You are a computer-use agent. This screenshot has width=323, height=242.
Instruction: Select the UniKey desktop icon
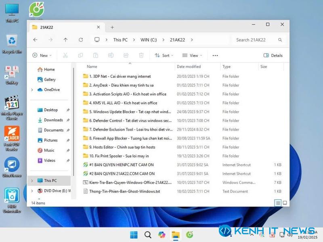coord(12,75)
